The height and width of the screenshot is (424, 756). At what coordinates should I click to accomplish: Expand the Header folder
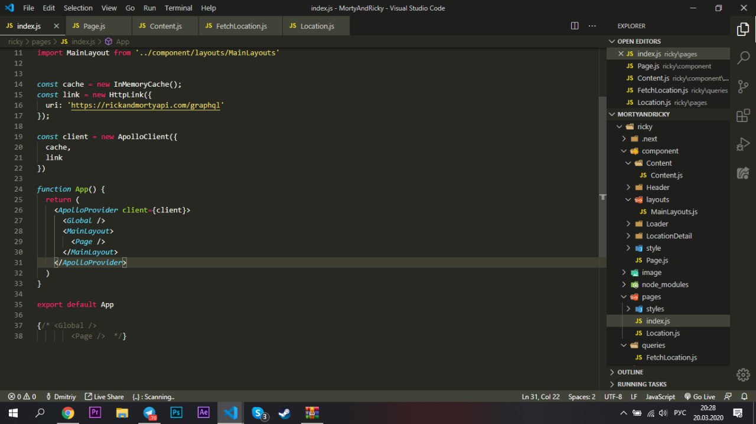(668, 187)
